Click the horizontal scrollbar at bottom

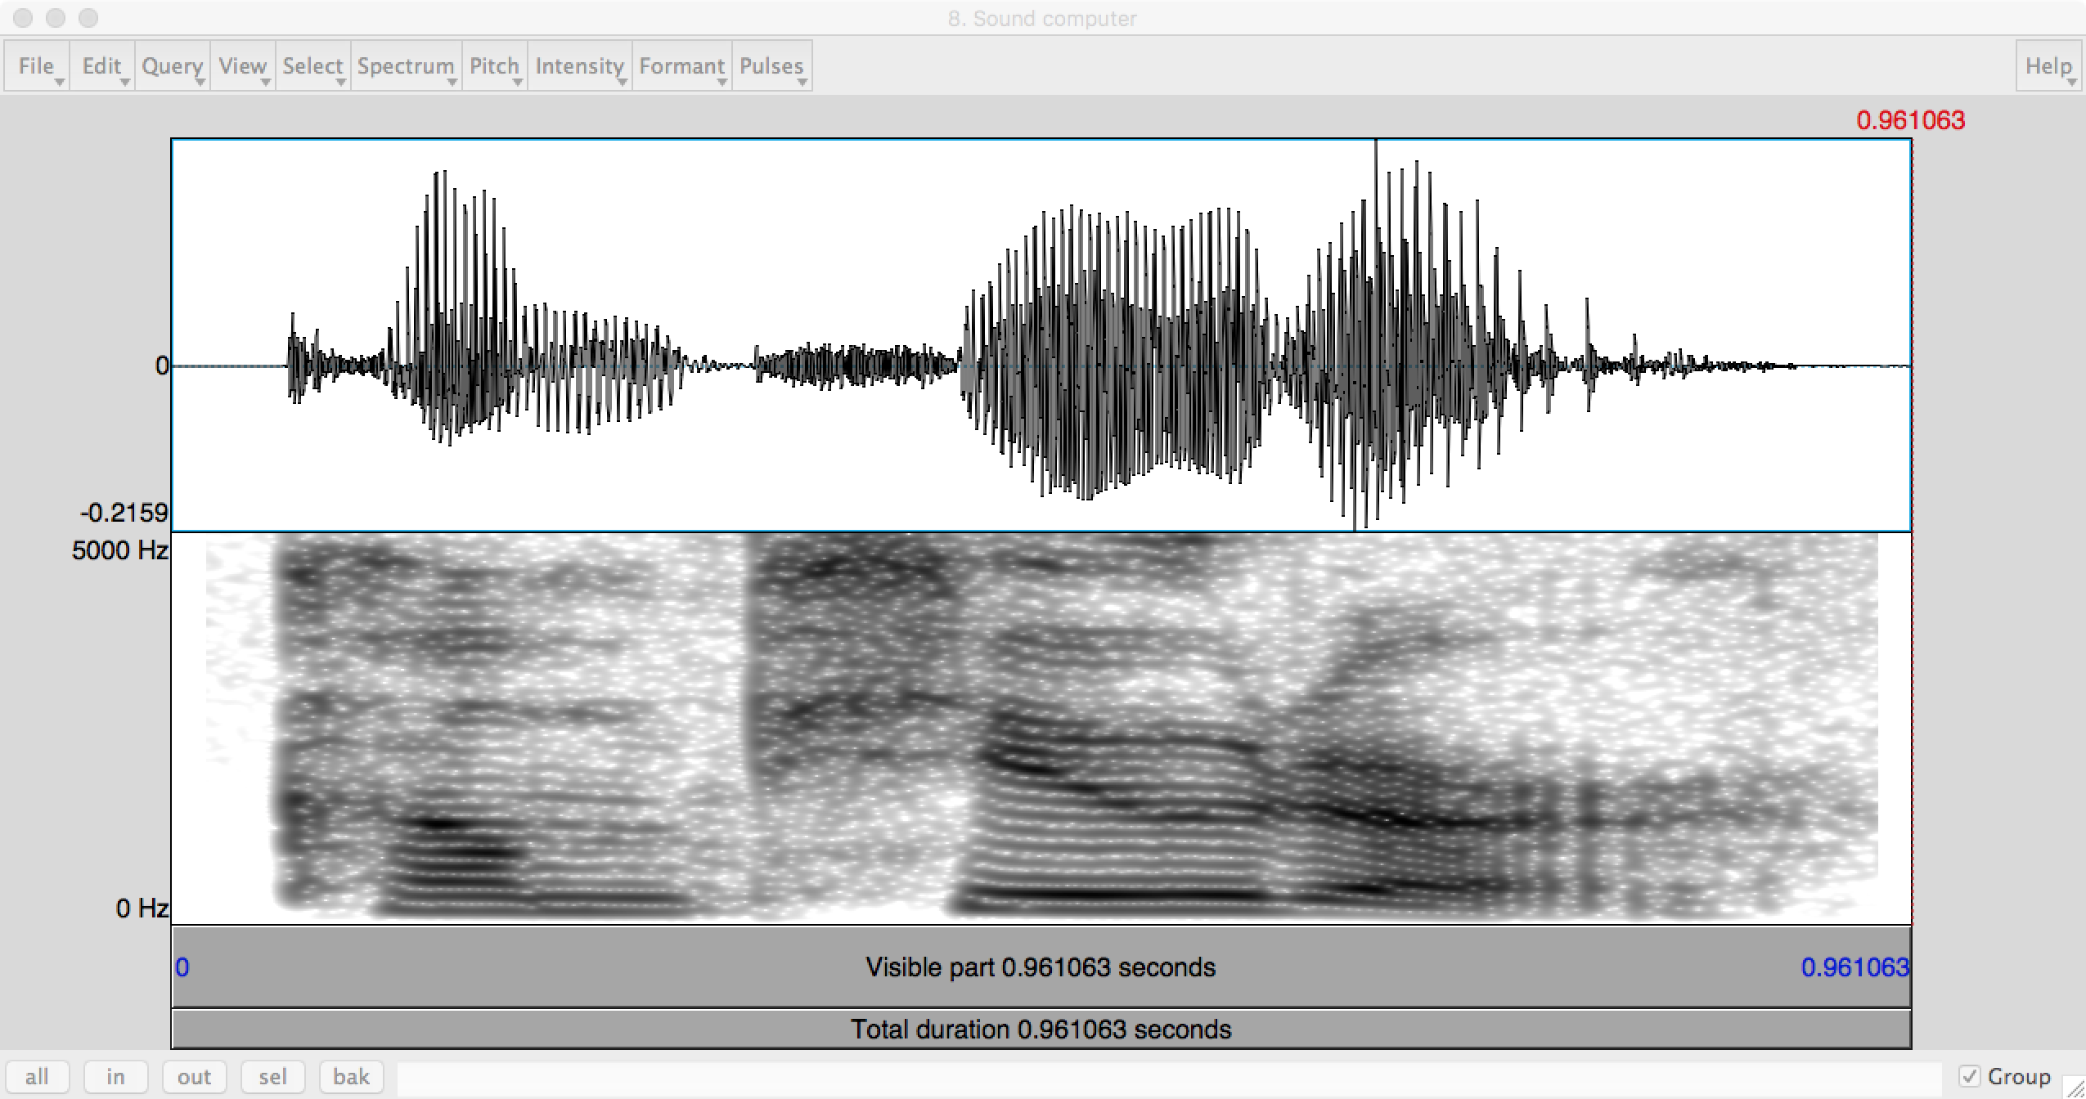[x=1170, y=1077]
